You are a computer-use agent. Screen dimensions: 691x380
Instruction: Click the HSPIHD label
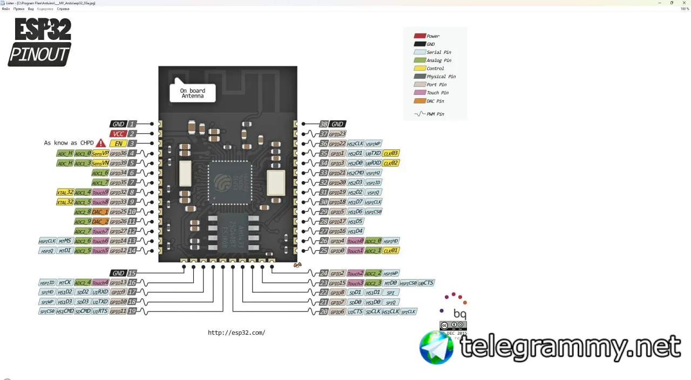pos(391,241)
